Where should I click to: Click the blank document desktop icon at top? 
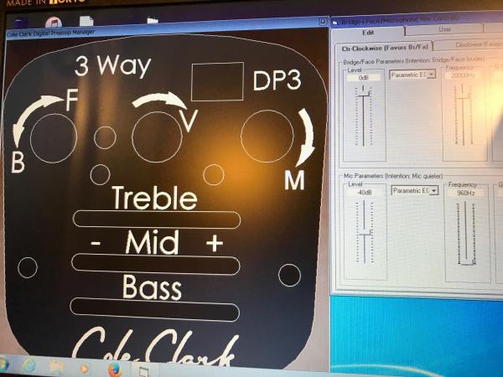pos(86,21)
